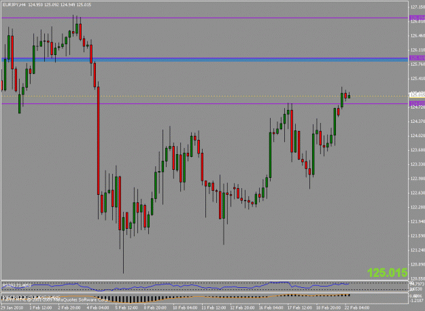Screen dimensions: 425x311
Task: Click the 4 Feb 04:00 time label
Action: pyautogui.click(x=98, y=308)
